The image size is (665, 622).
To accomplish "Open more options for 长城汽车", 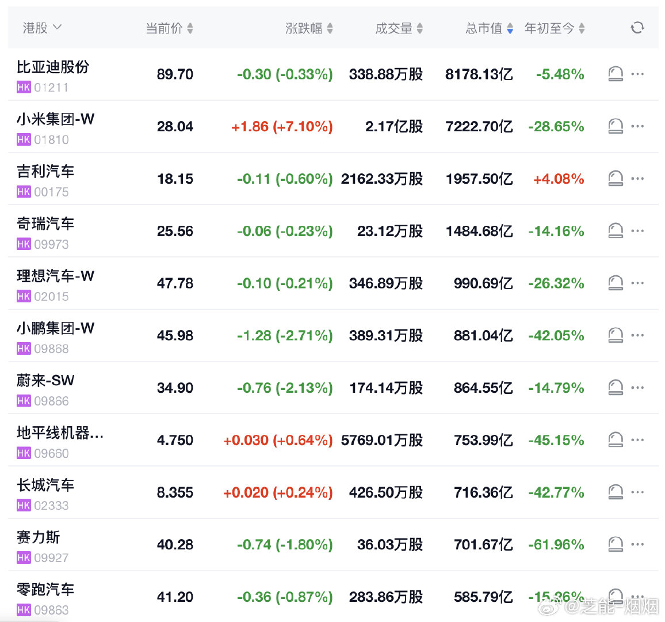I will point(637,492).
